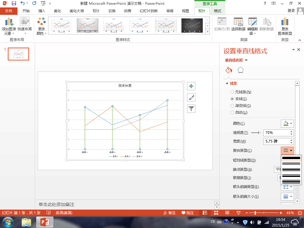Switch to Normal view in status bar
The image size is (304, 228).
(205, 213)
